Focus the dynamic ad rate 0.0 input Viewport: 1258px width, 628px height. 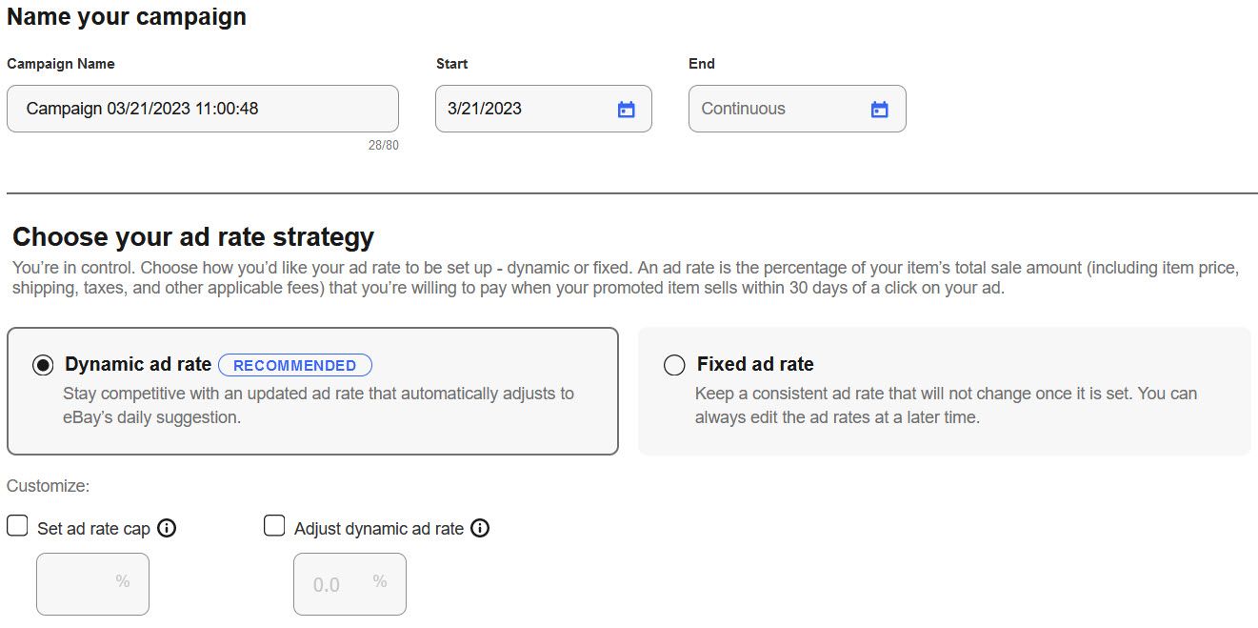point(349,584)
